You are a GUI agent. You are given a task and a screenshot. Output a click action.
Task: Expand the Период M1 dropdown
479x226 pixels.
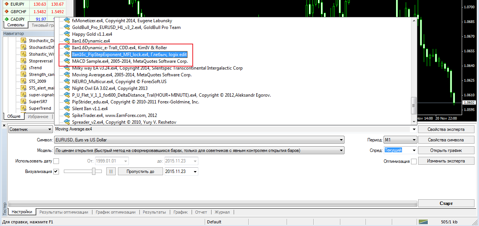[x=400, y=140]
